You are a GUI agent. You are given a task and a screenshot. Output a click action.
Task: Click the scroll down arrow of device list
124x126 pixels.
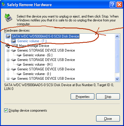pyautogui.click(x=117, y=79)
